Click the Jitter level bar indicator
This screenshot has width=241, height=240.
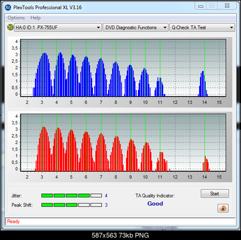tap(71, 196)
